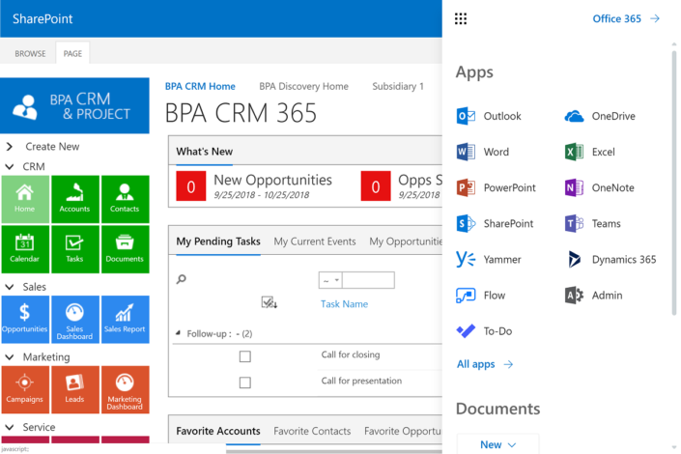Open the Office 365 link
The image size is (681, 454).
coord(626,18)
